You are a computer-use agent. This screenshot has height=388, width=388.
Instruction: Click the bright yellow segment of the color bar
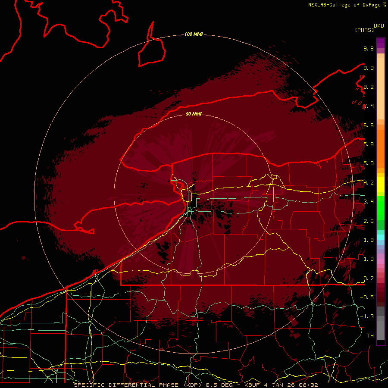(381, 185)
